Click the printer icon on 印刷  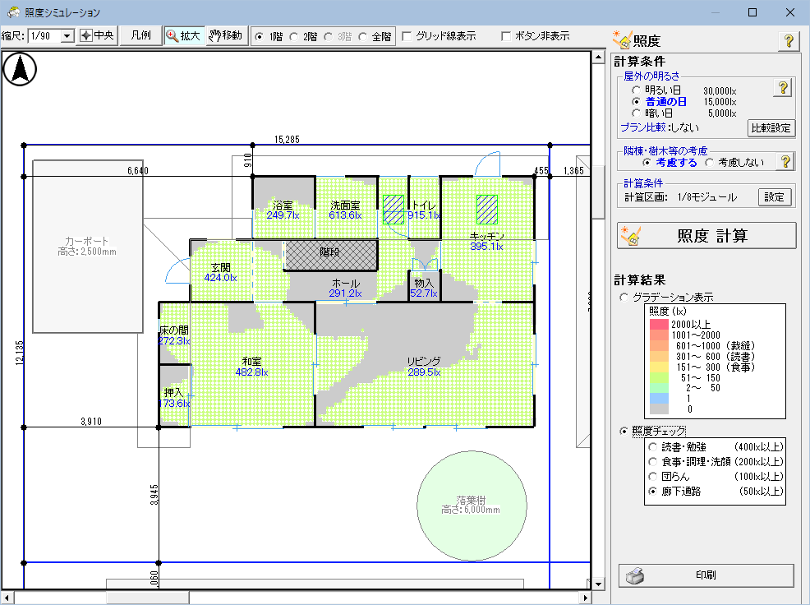click(x=635, y=575)
